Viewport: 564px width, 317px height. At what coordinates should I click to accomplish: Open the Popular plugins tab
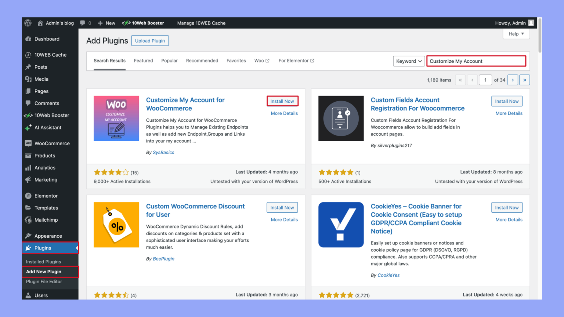(169, 61)
